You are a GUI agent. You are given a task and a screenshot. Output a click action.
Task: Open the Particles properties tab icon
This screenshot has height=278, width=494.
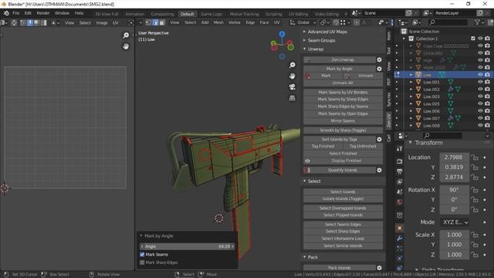pyautogui.click(x=400, y=249)
